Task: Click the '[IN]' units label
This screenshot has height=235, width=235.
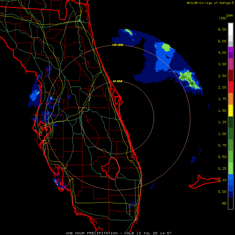Action: tap(223, 18)
